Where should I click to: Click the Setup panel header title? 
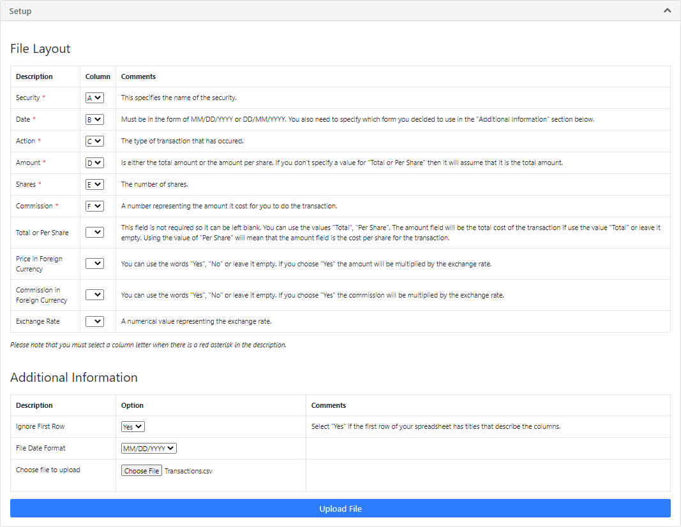pyautogui.click(x=20, y=11)
